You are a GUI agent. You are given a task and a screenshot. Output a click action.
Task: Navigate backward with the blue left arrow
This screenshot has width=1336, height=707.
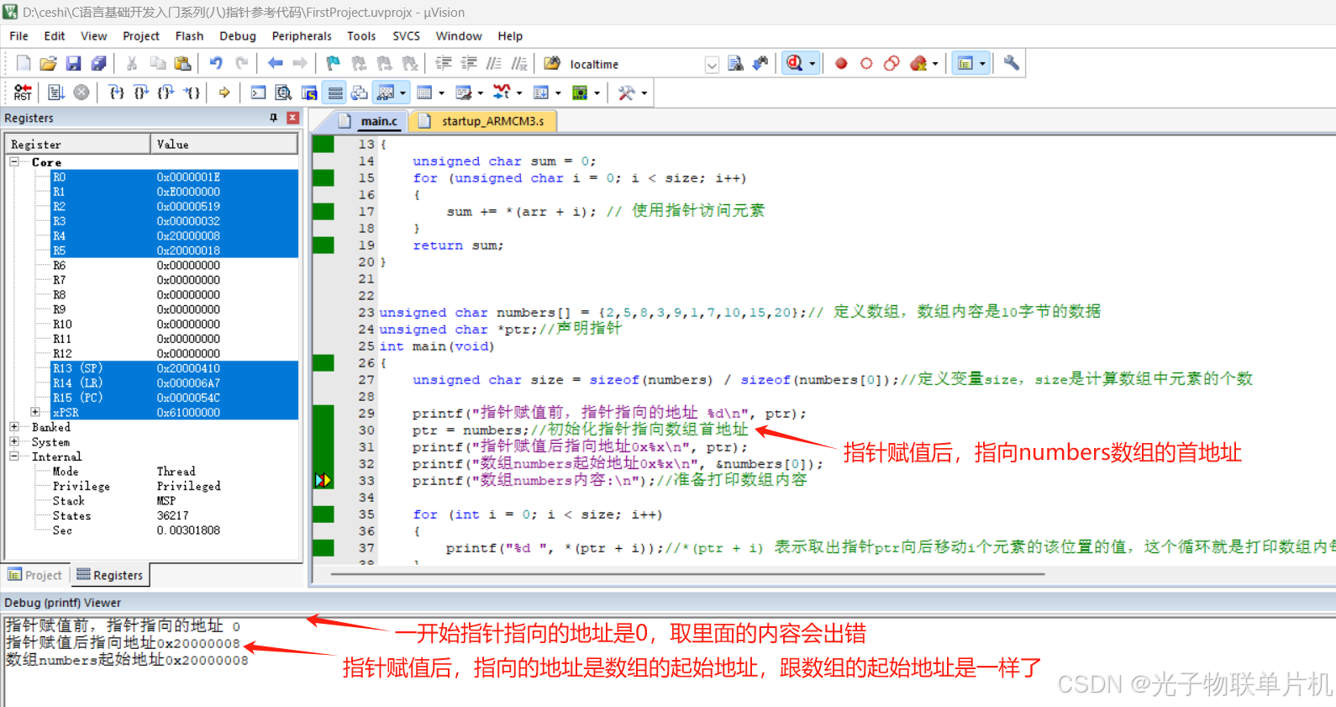tap(275, 63)
